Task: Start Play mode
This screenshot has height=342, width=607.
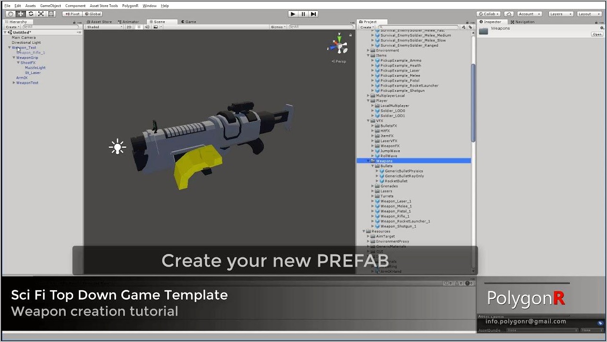Action: 293,14
